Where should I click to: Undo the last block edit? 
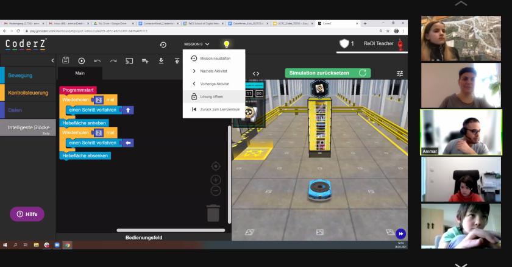(98, 60)
